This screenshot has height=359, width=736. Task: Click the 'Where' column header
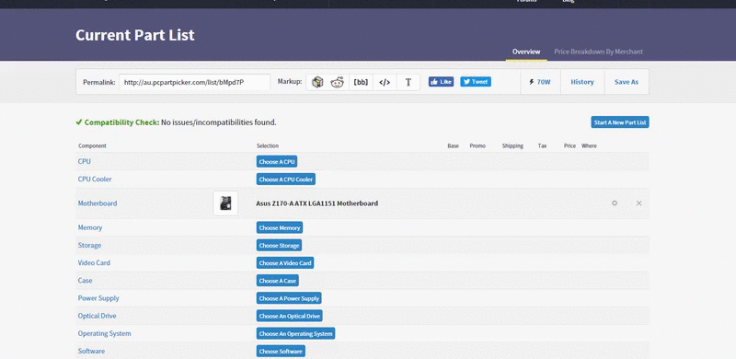(589, 145)
